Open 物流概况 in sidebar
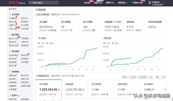Viewport: 173px width, 101px height. [x=25, y=22]
